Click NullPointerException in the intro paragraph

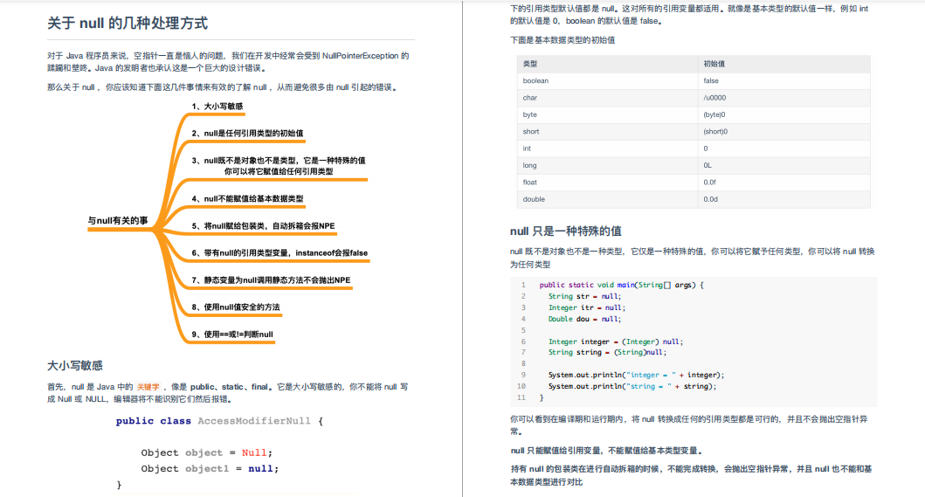(x=361, y=56)
